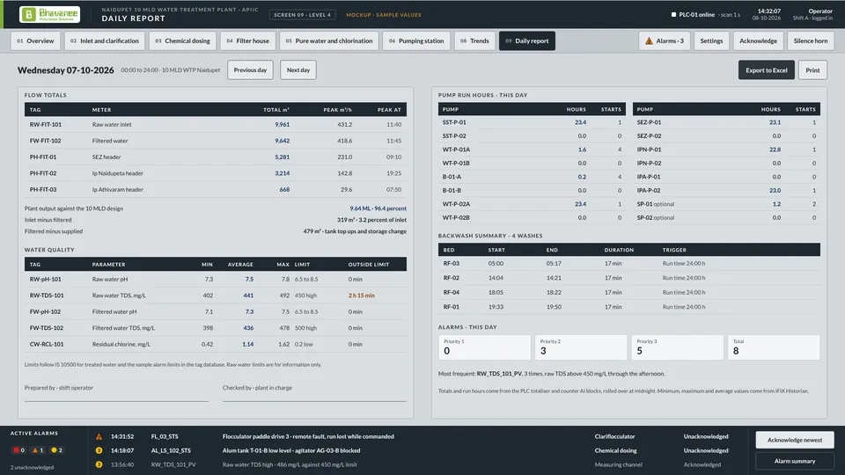Click RW_TDS_101_PV tag in alarm bar
Image resolution: width=845 pixels, height=475 pixels.
(173, 464)
